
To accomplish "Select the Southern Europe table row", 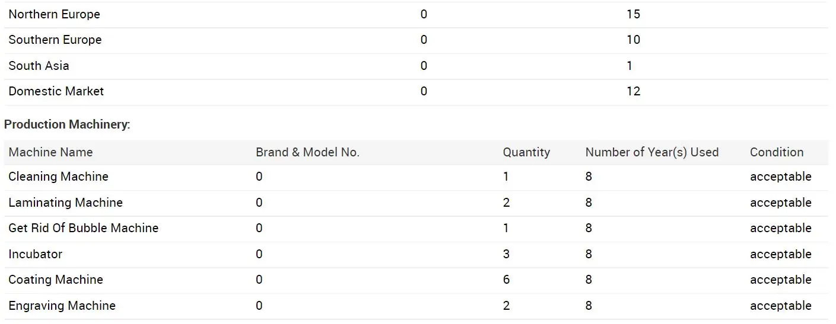I will point(55,40).
